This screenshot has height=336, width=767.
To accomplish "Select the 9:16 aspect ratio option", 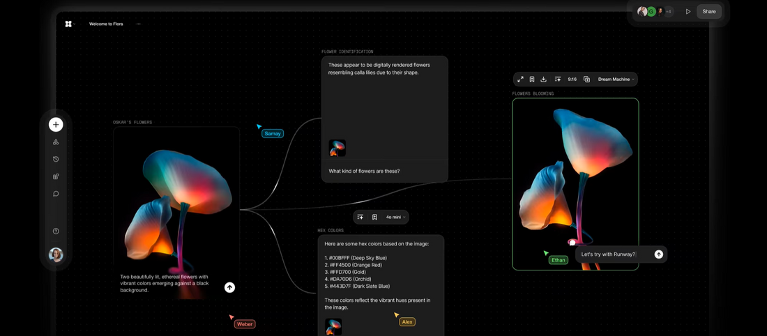I will 572,79.
